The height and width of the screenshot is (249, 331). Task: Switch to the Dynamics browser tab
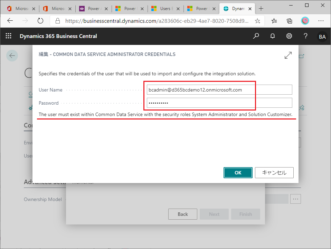(236, 9)
